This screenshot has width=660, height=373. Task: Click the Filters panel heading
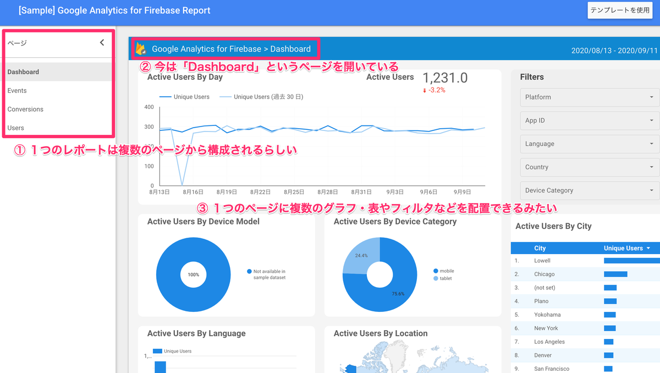532,77
